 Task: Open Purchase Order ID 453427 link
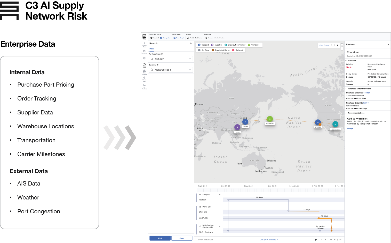(366, 93)
